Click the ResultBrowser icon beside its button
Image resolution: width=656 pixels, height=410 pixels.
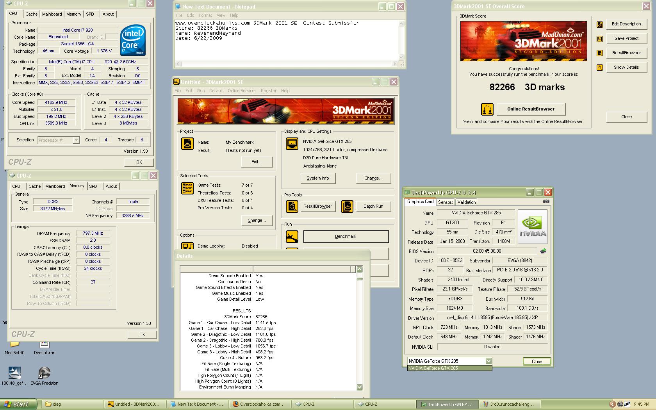(x=600, y=53)
